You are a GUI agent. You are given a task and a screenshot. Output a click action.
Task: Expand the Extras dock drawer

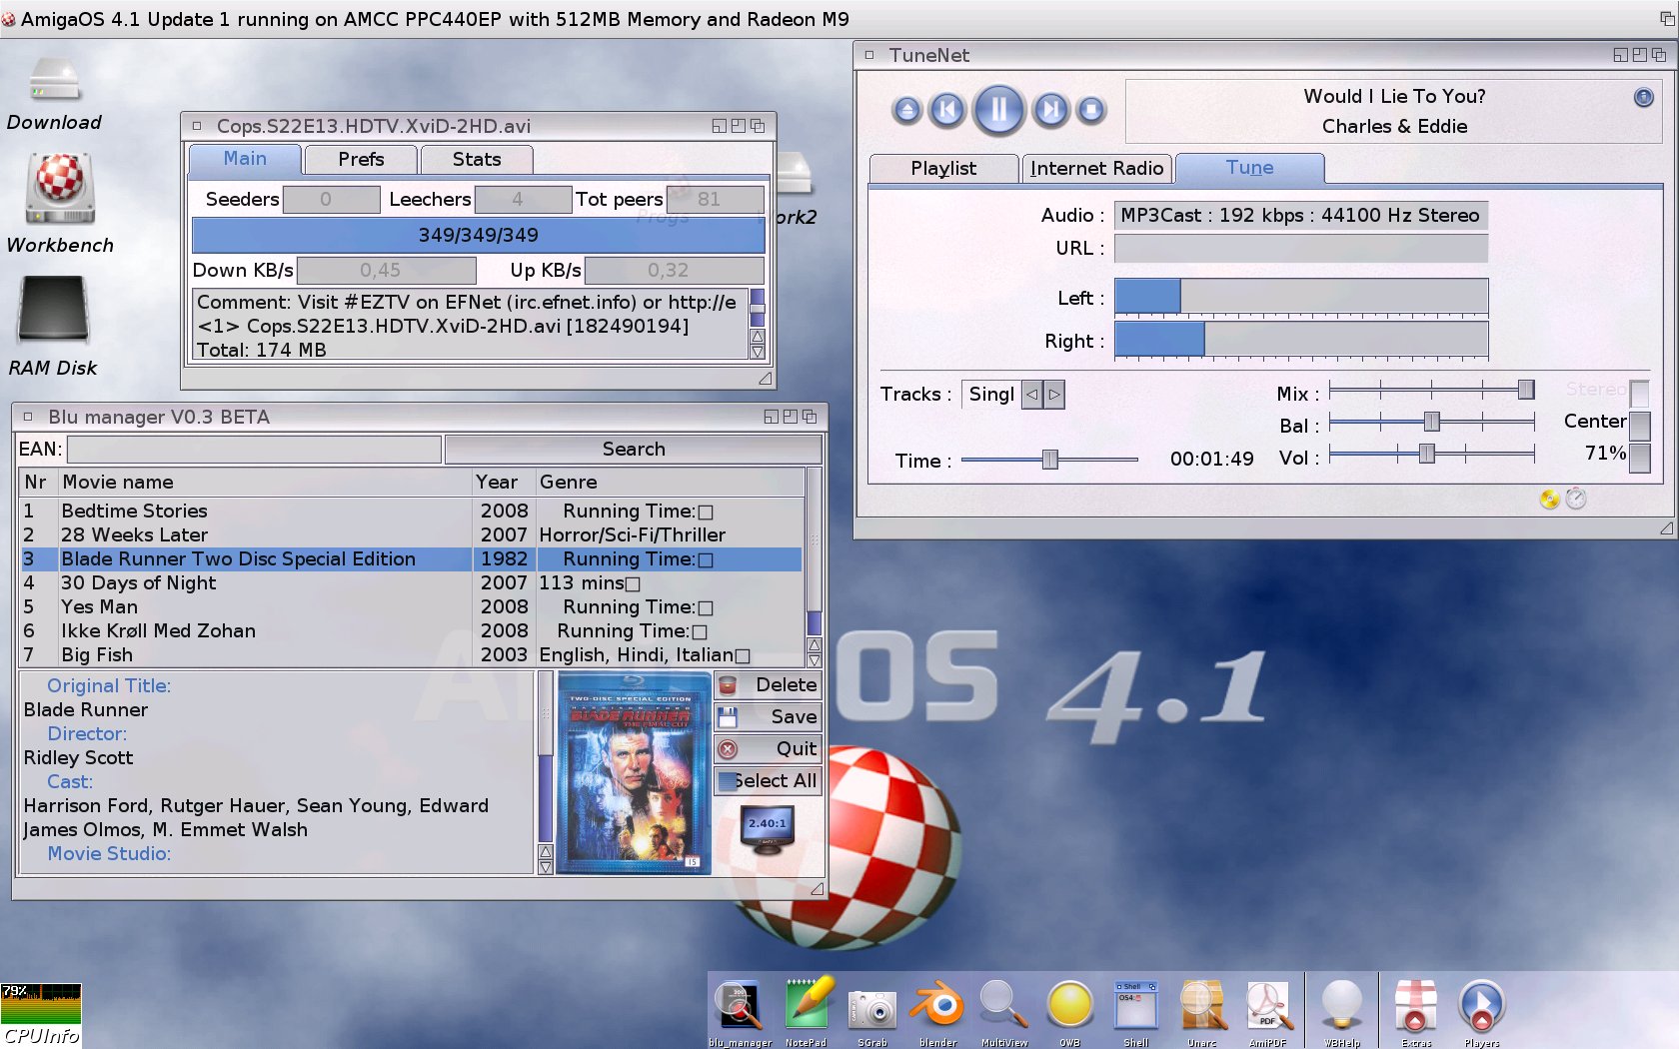[1415, 1007]
